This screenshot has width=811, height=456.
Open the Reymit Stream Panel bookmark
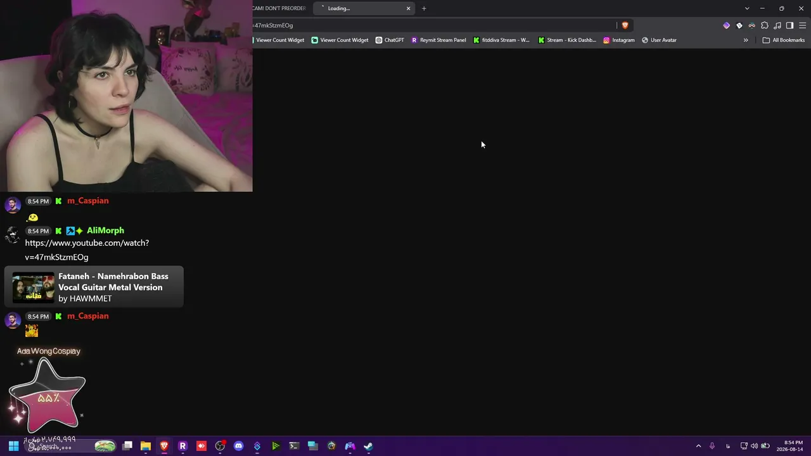pyautogui.click(x=438, y=40)
